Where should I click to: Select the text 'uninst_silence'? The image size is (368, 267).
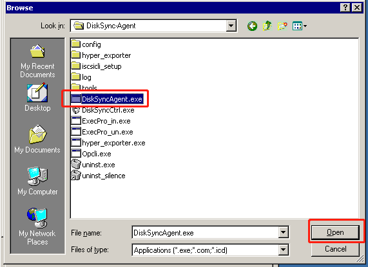[x=104, y=176]
